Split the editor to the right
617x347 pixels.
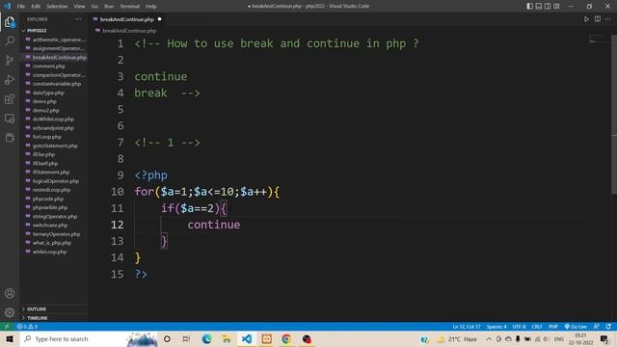point(598,19)
